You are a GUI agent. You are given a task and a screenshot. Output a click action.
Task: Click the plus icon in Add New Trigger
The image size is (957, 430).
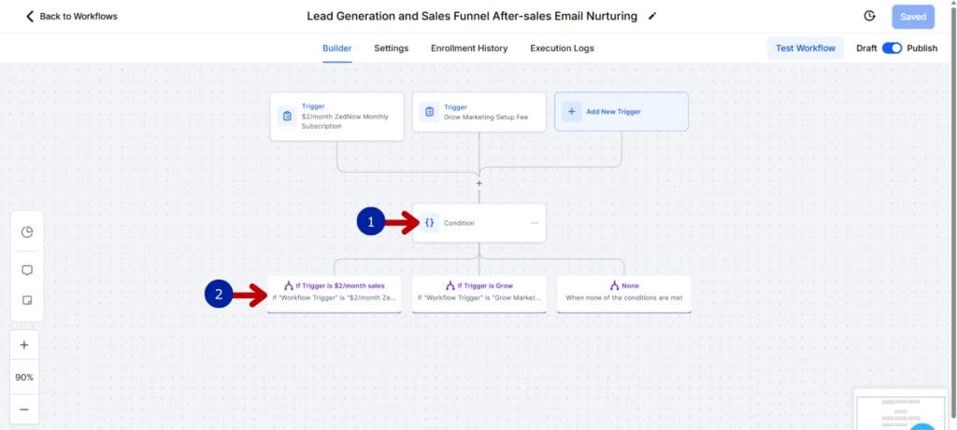coord(572,111)
